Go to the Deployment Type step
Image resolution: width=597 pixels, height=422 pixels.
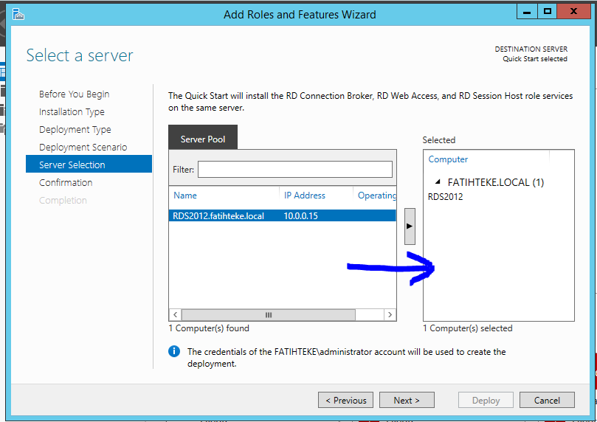click(75, 129)
